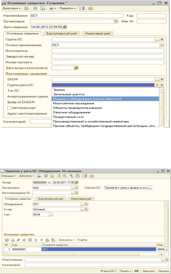
Task: Sort descending with the Z-A icon
Action: click(x=53, y=240)
